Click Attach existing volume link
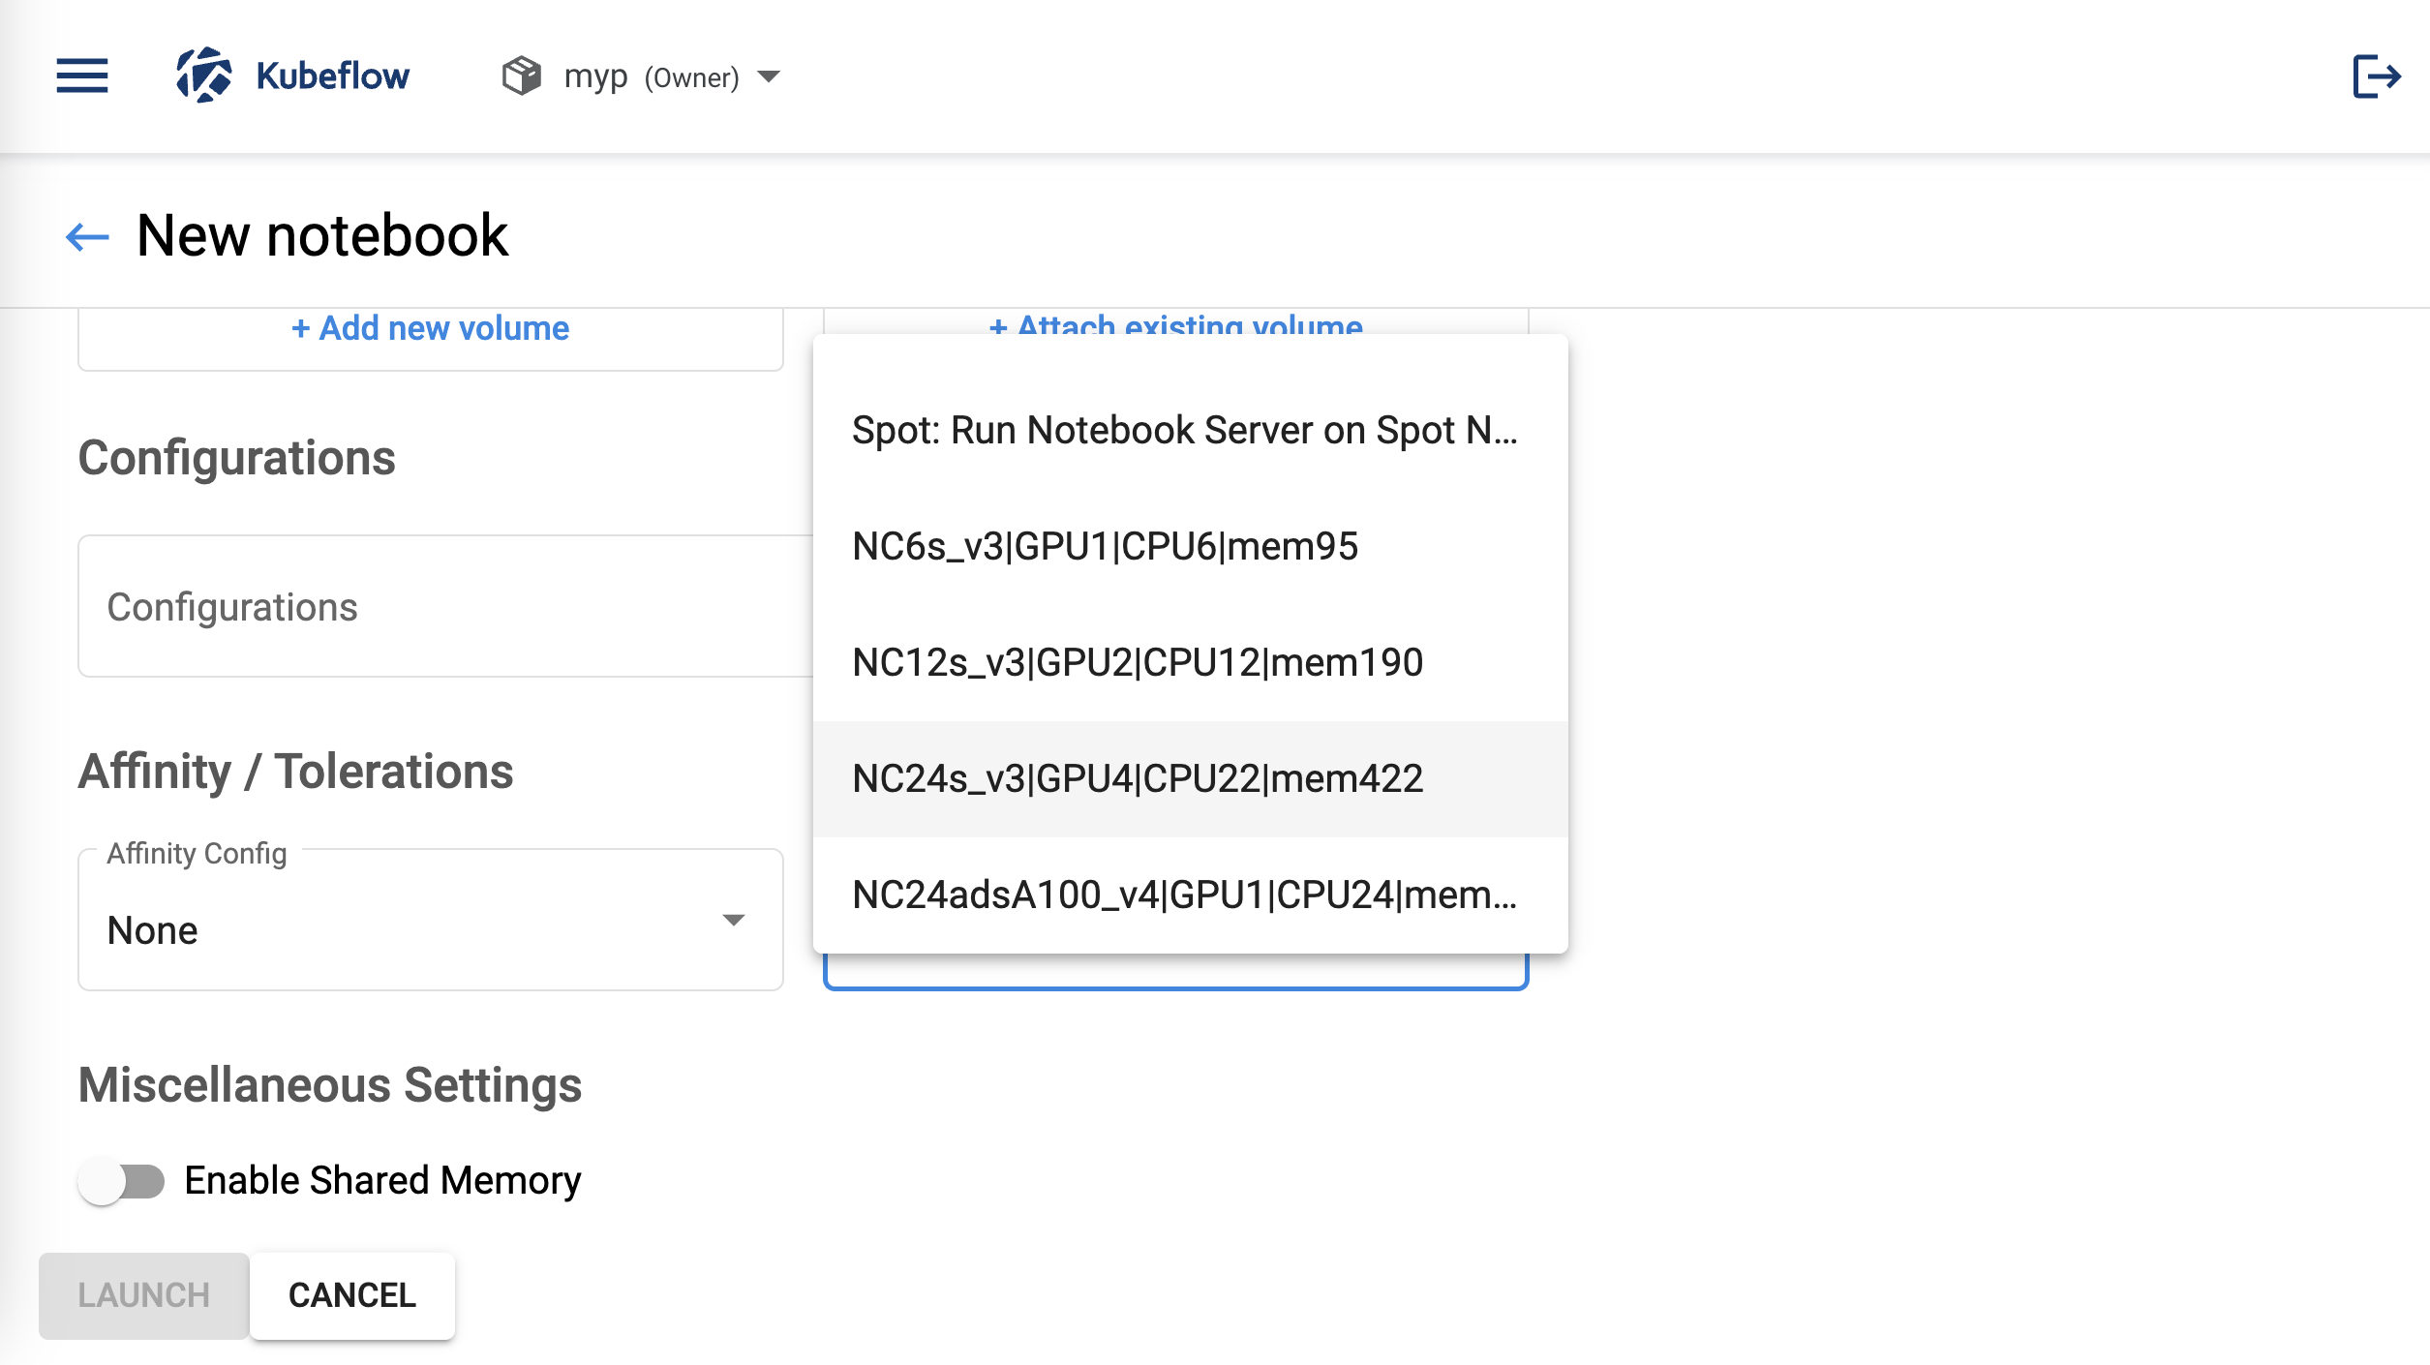This screenshot has height=1365, width=2430. (x=1175, y=324)
